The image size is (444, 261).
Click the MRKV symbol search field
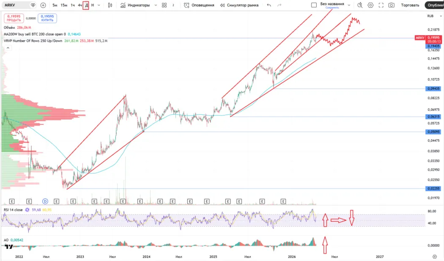16,5
